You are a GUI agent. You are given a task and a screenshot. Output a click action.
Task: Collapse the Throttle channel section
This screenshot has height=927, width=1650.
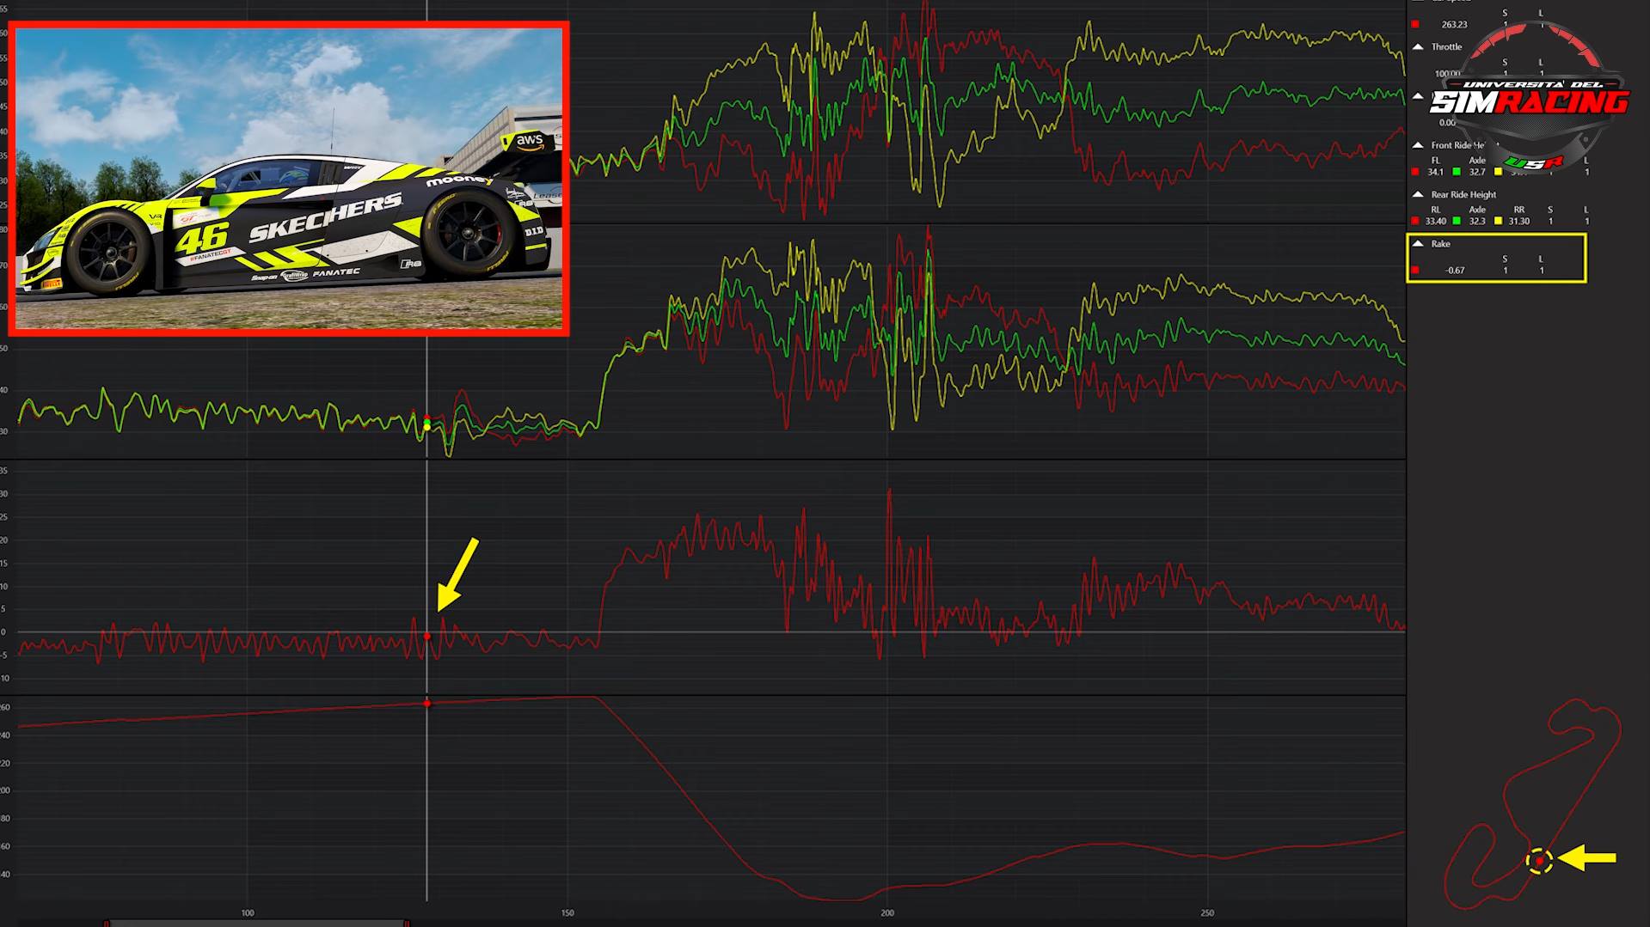click(x=1417, y=47)
